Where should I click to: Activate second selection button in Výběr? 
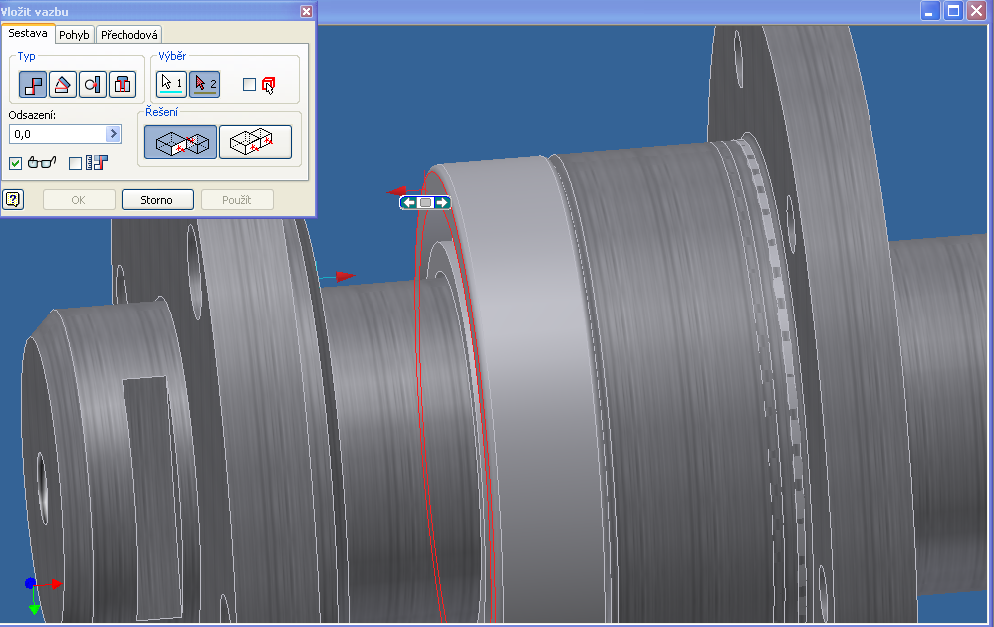[x=205, y=84]
